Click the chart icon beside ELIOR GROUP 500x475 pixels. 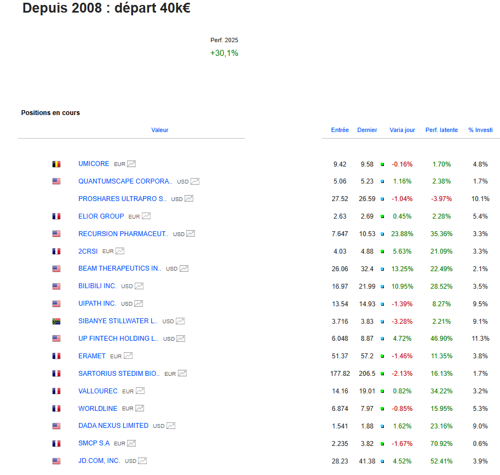pos(146,216)
